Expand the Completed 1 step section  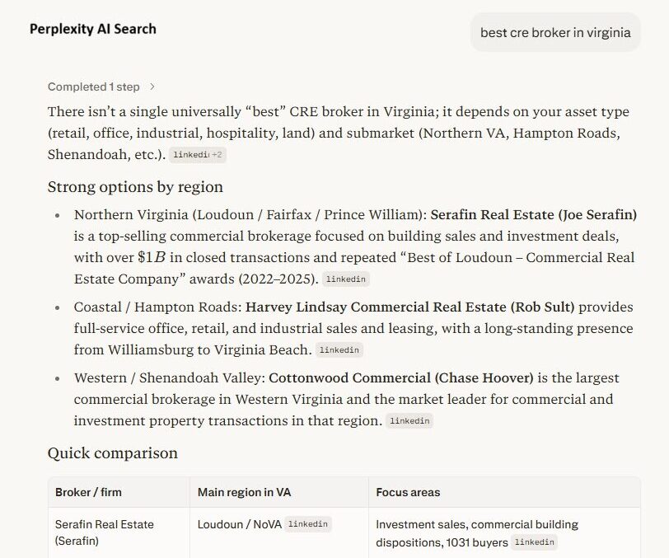(93, 86)
